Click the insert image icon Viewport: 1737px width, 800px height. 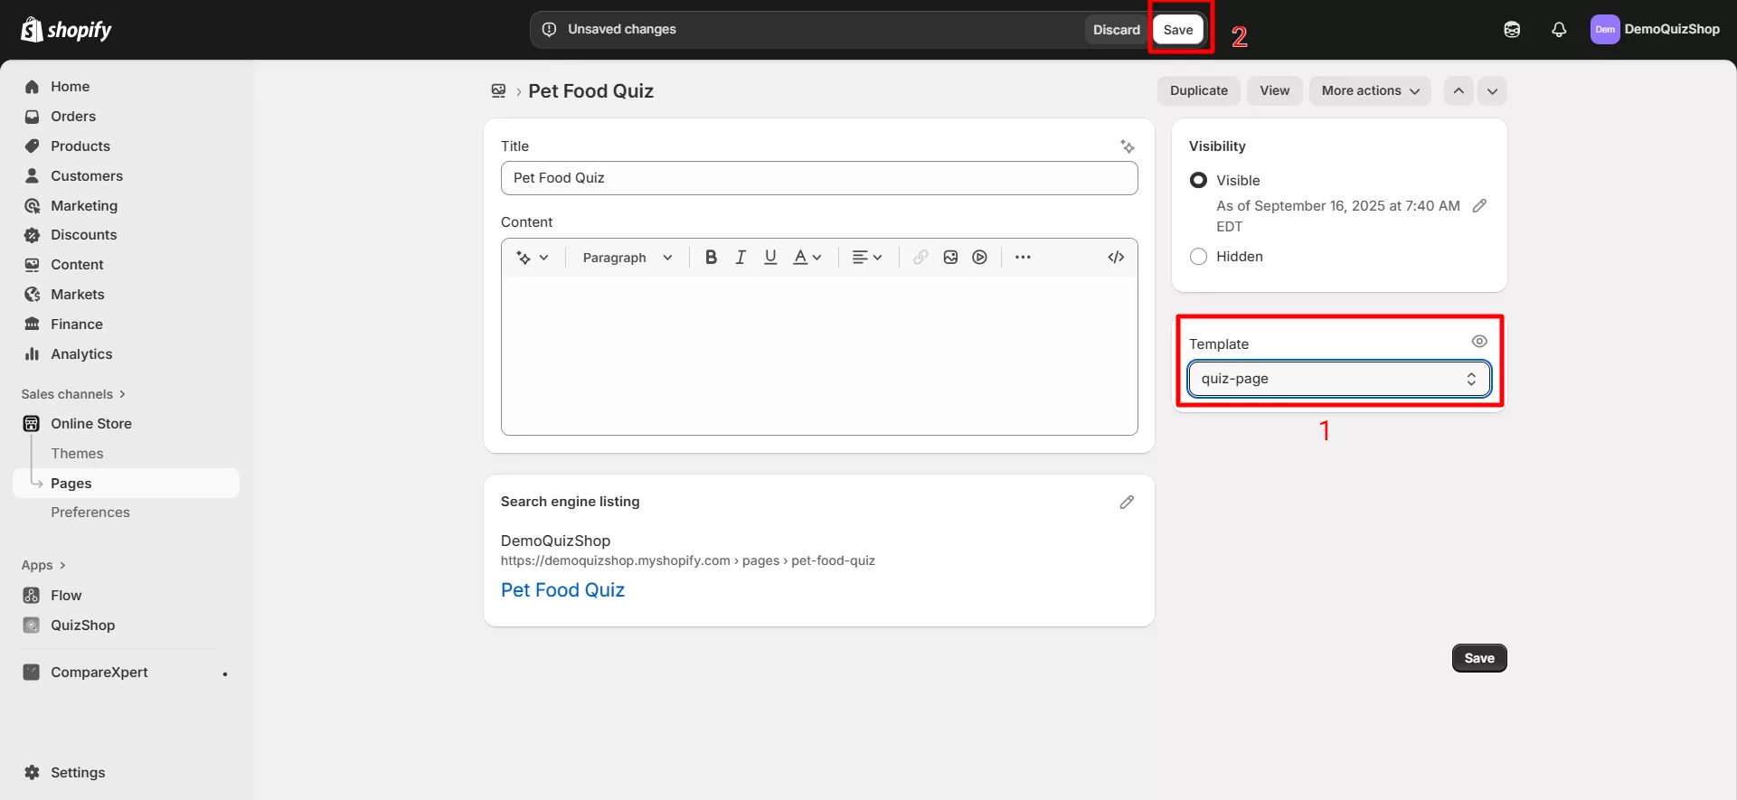950,258
